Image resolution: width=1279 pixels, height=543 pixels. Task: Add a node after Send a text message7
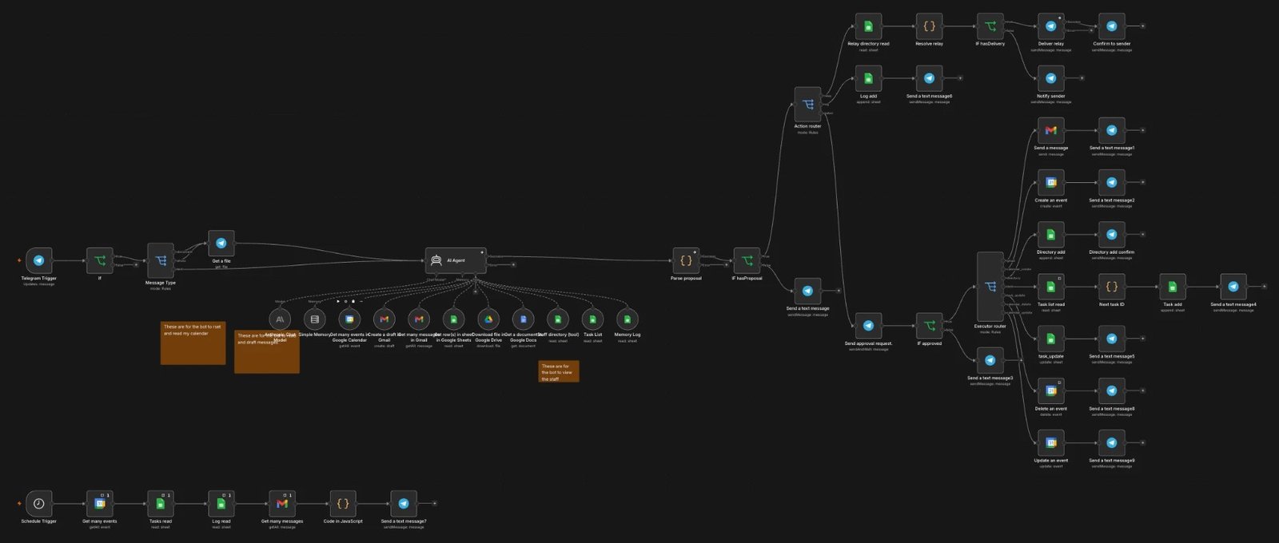pyautogui.click(x=435, y=503)
